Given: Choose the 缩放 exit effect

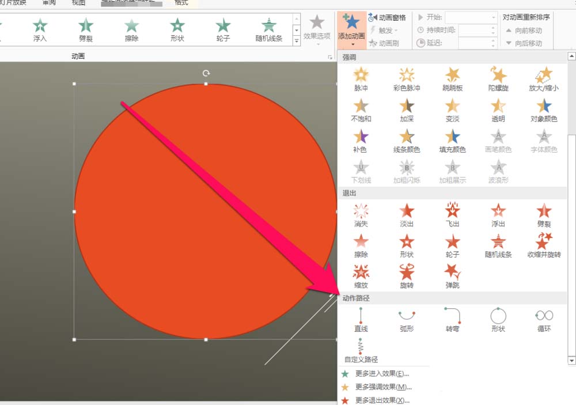Looking at the screenshot, I should point(361,277).
